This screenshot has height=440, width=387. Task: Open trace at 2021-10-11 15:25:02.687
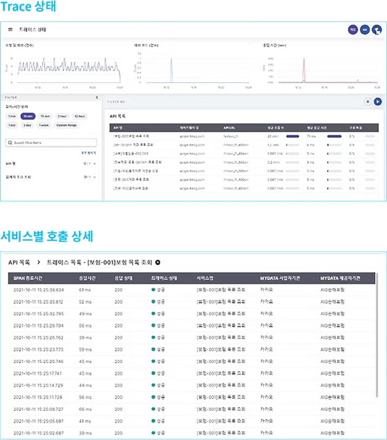(x=192, y=433)
